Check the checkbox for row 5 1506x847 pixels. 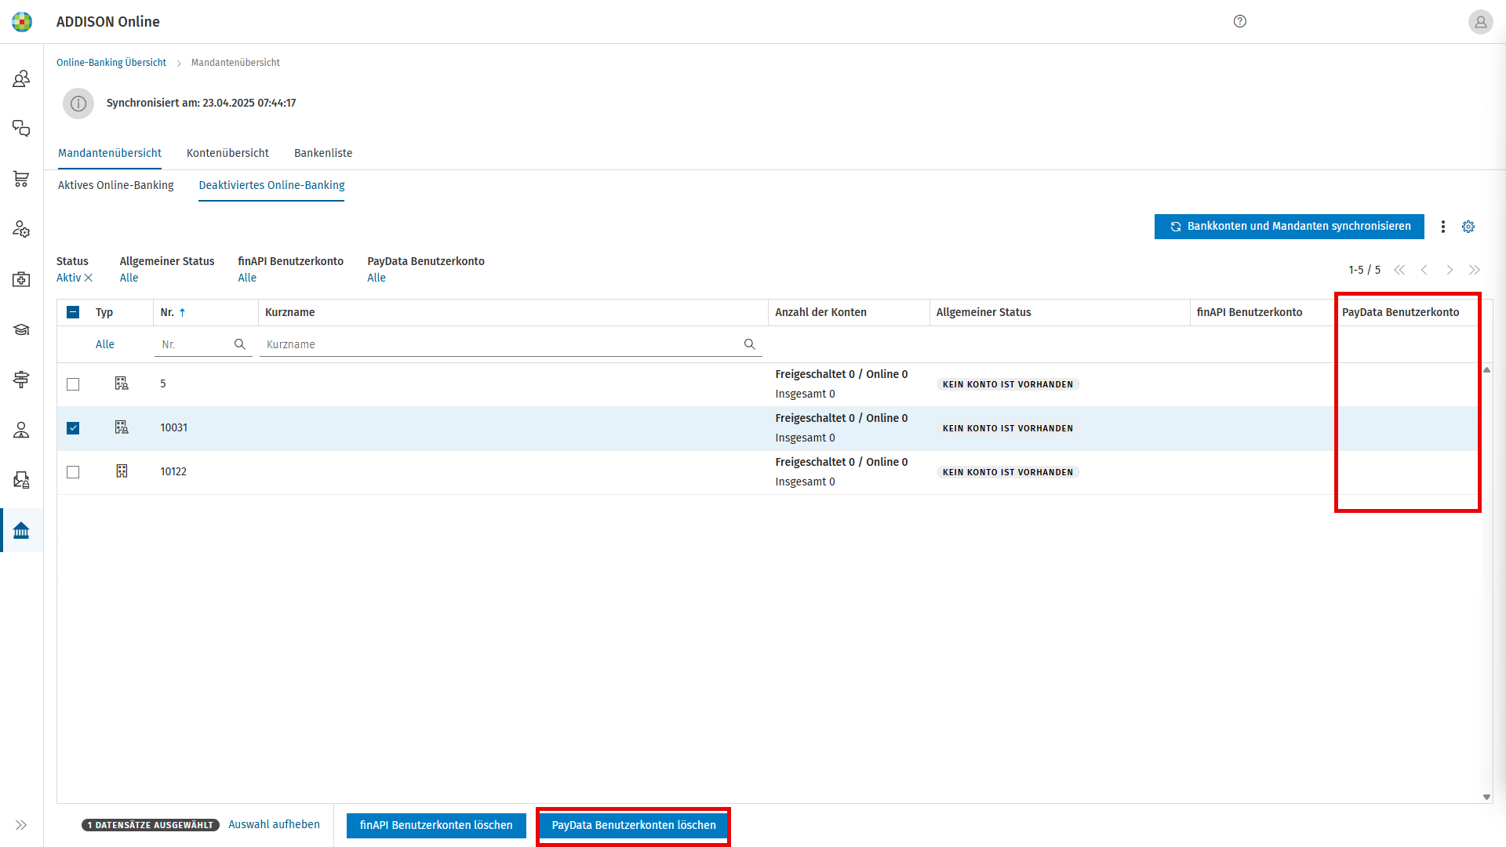pyautogui.click(x=73, y=384)
